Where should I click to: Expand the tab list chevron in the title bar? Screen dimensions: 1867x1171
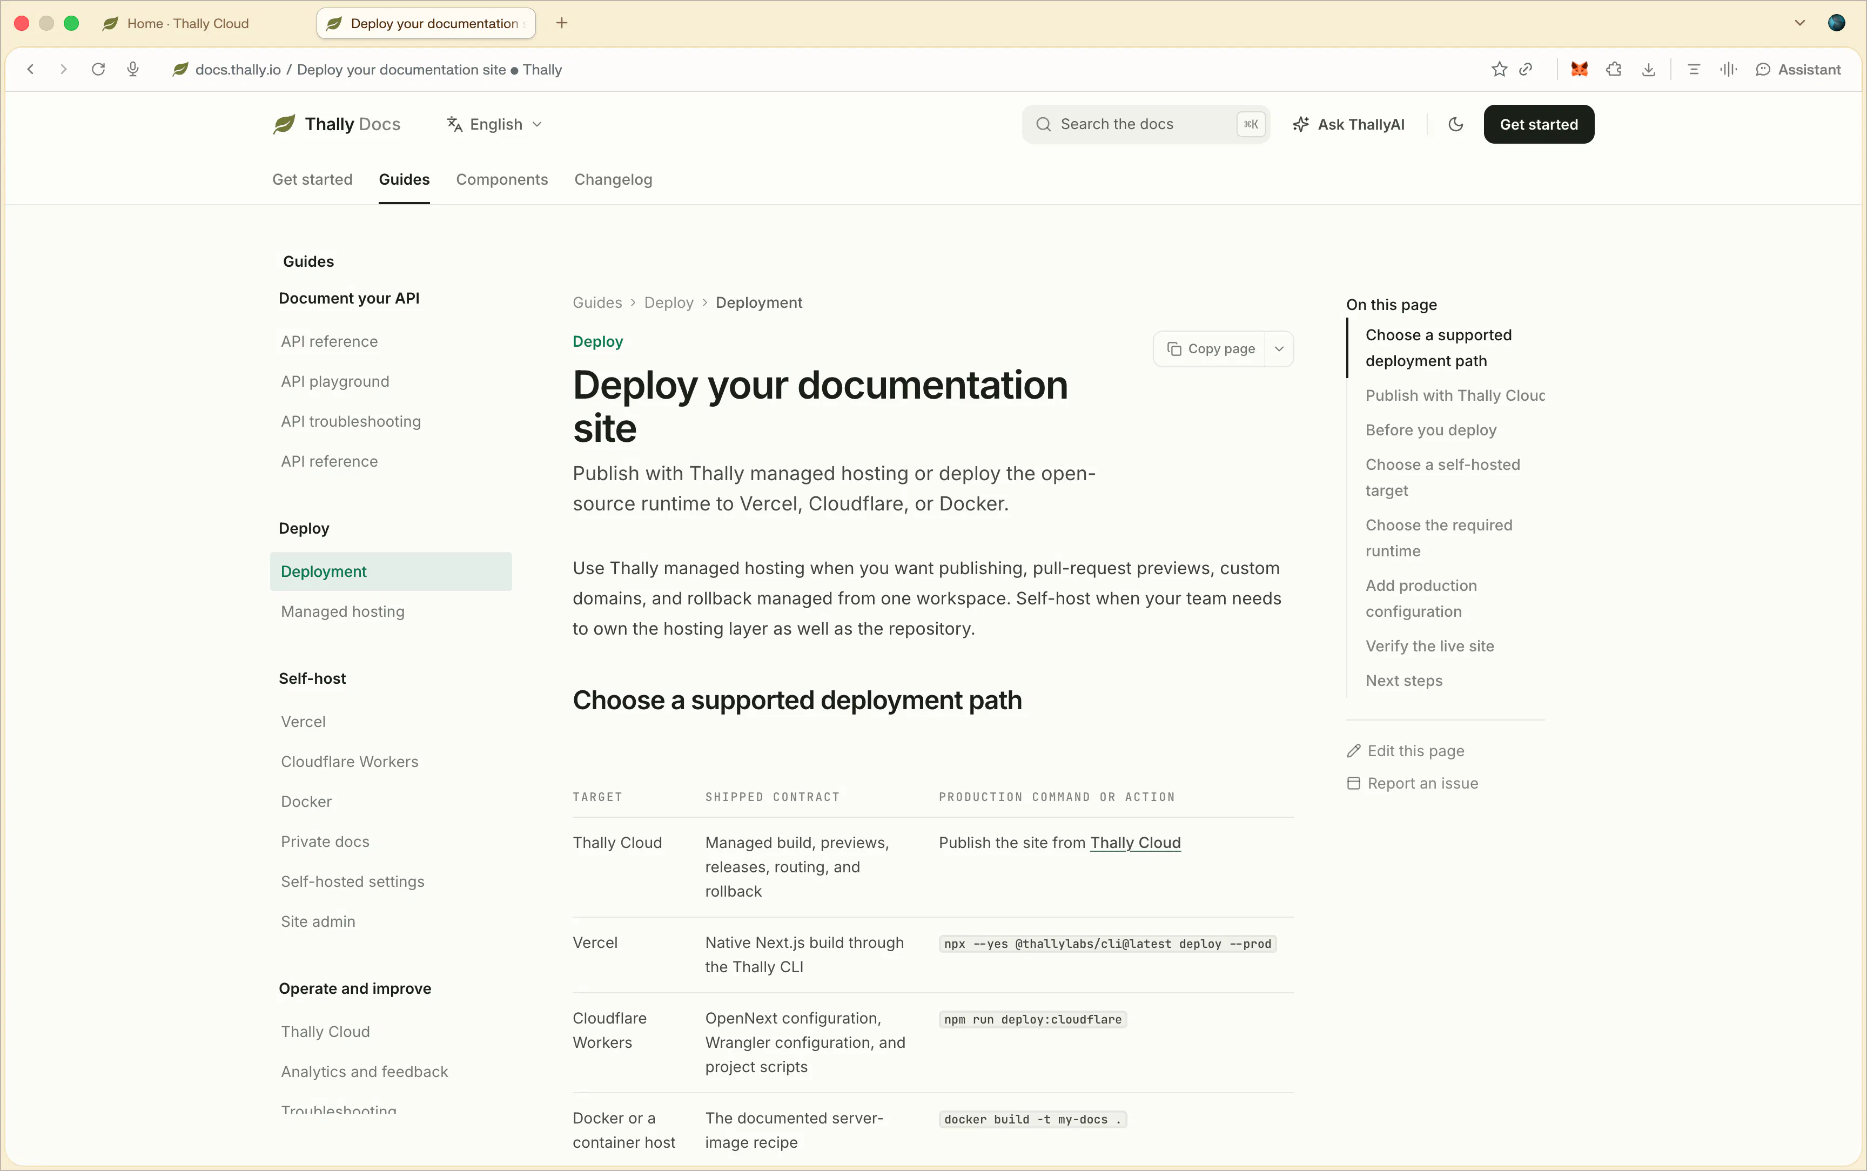(1799, 23)
